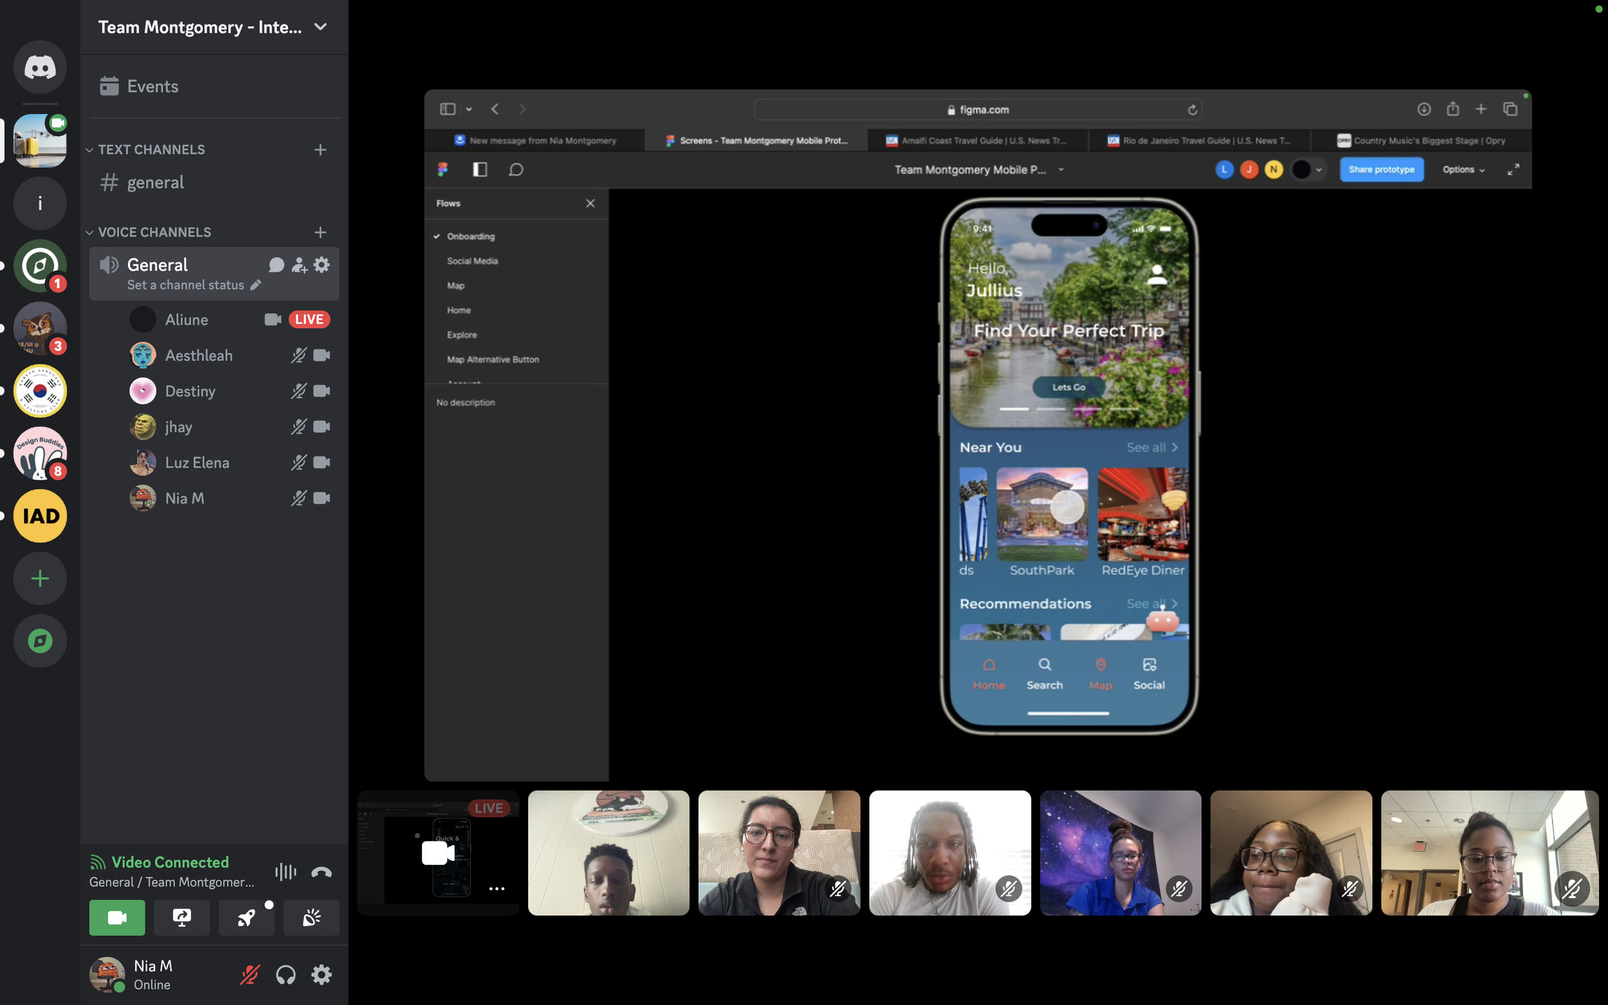Open General voice channel chat bubble
1608x1005 pixels.
tap(276, 264)
